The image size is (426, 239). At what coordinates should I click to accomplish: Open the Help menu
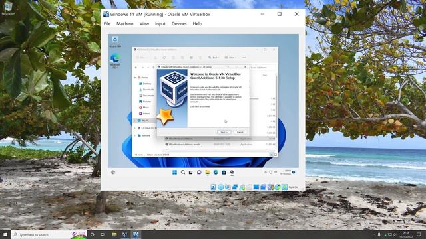(198, 24)
